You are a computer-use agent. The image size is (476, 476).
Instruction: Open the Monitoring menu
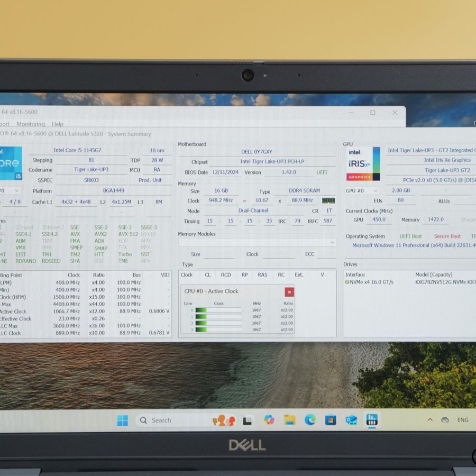click(30, 124)
